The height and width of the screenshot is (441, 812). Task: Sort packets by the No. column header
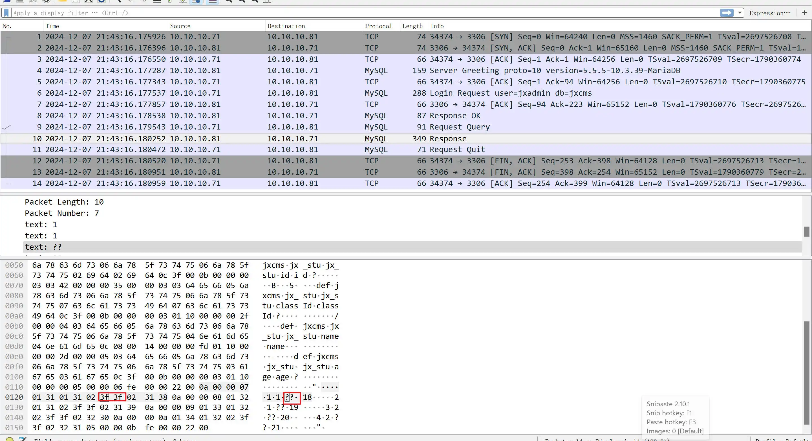(7, 26)
